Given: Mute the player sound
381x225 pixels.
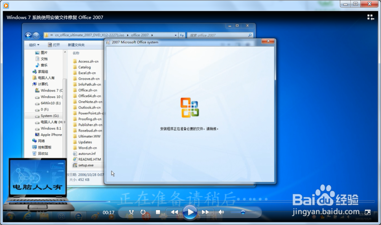Looking at the screenshot, I should tap(221, 212).
